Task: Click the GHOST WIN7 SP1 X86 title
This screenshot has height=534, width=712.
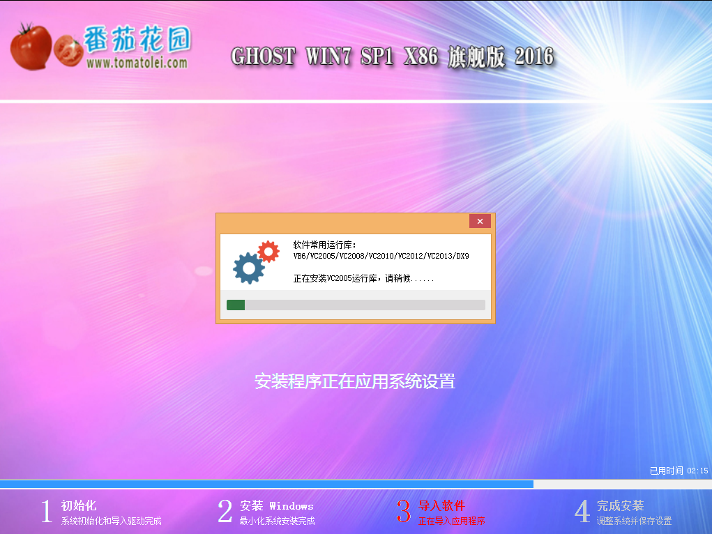Action: (393, 56)
